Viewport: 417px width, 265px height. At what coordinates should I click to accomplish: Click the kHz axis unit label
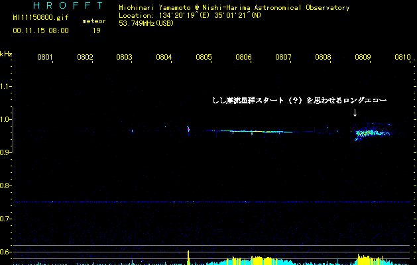pos(6,54)
